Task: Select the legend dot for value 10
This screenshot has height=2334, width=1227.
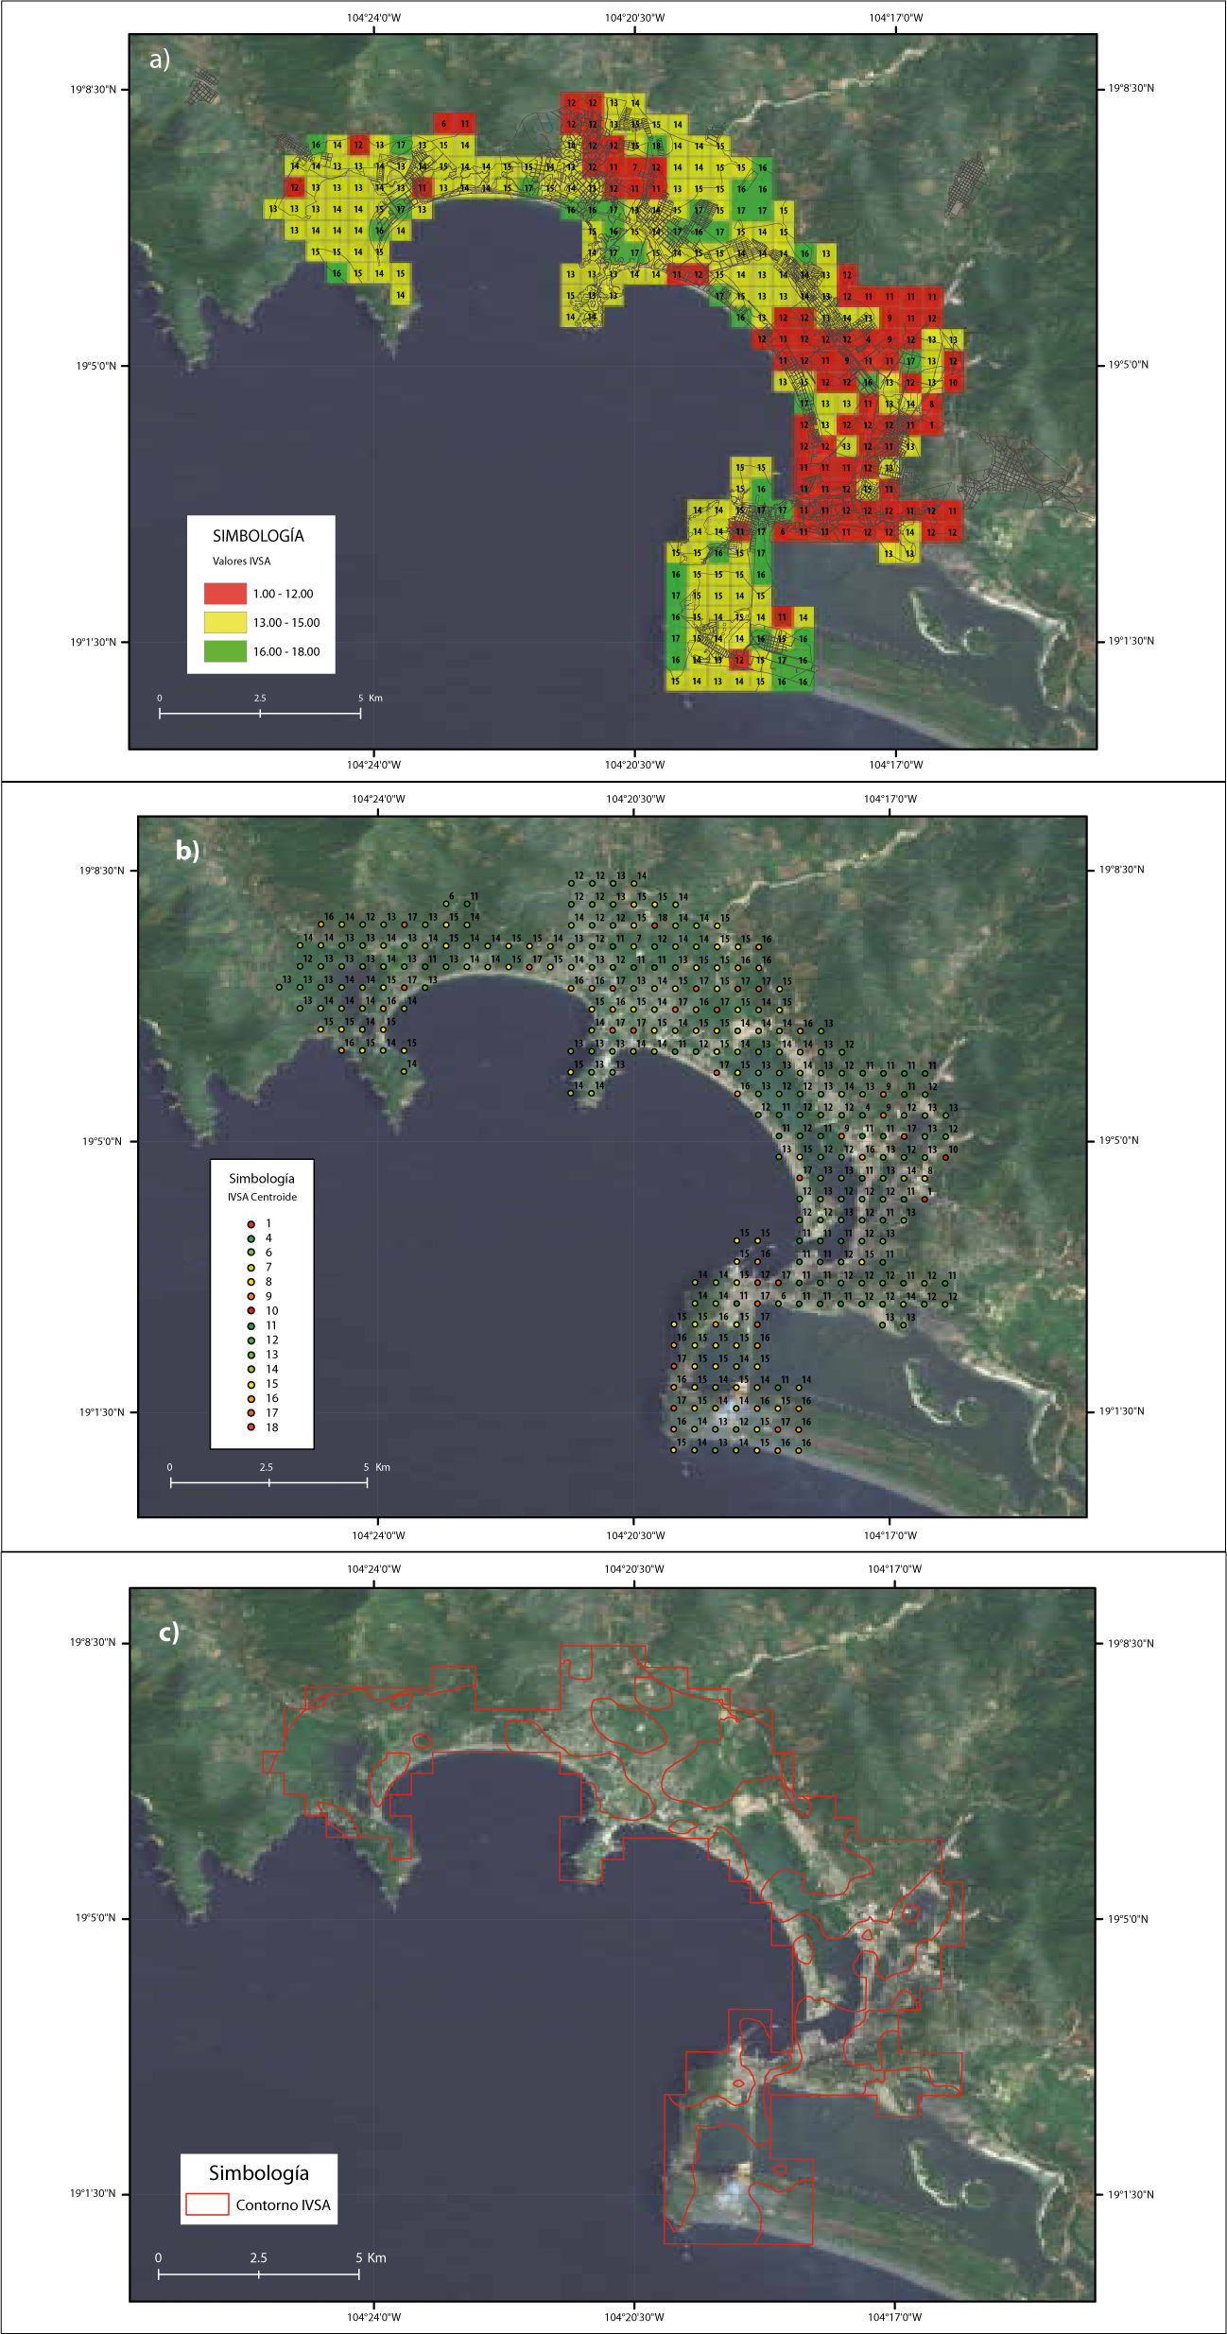Action: 251,1311
